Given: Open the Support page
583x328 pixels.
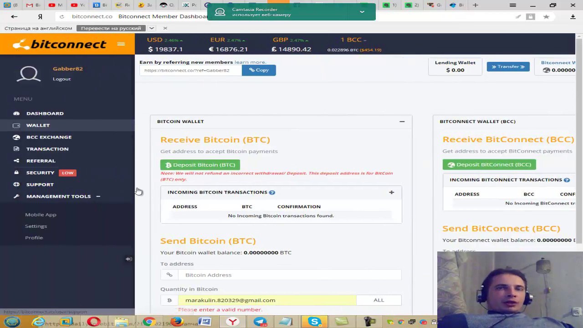Looking at the screenshot, I should 40,184.
